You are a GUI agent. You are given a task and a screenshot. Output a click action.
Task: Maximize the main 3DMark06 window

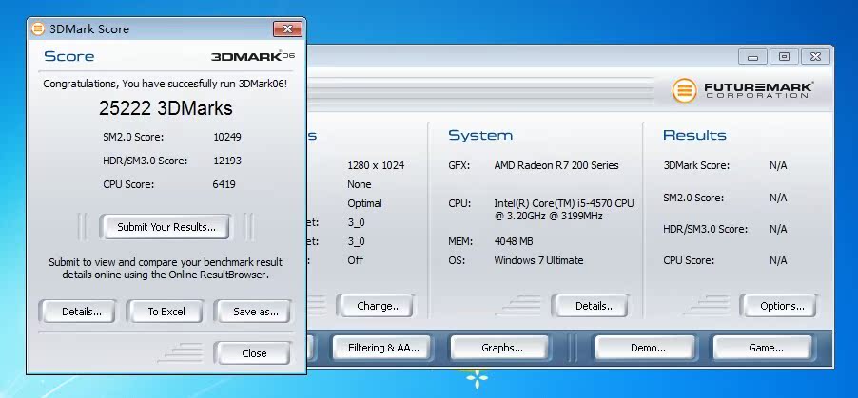pyautogui.click(x=784, y=57)
